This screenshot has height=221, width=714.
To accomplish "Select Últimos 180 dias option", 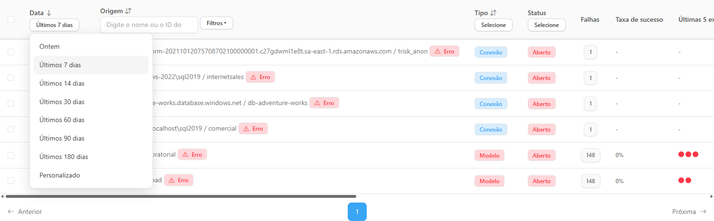I will 91,157.
